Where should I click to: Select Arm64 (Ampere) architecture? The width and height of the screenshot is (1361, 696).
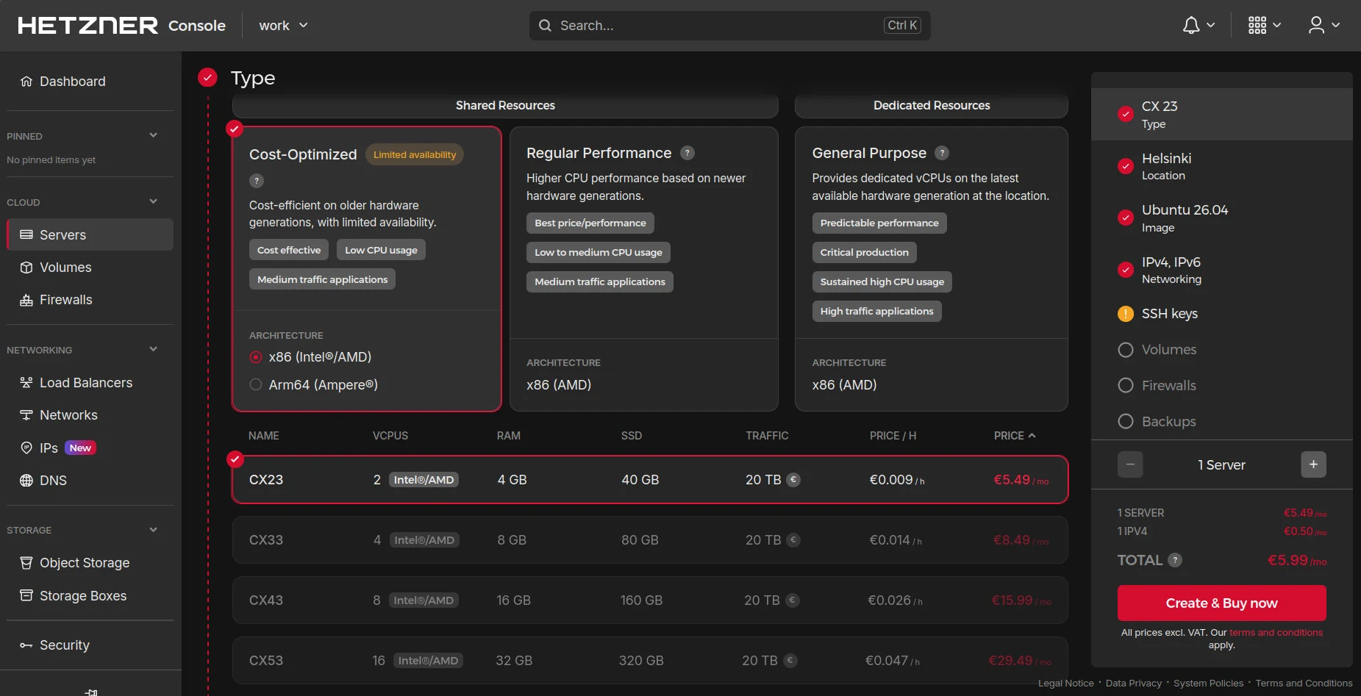tap(256, 385)
